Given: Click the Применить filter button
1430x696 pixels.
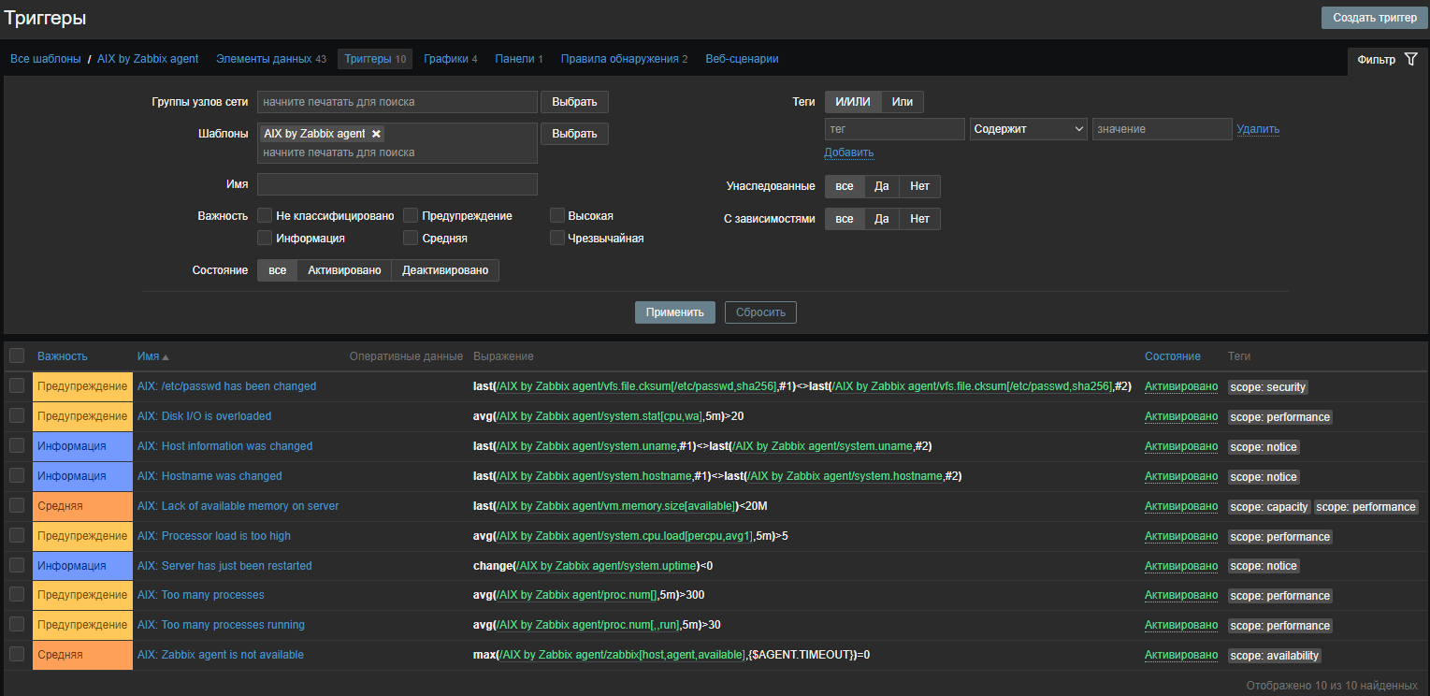Looking at the screenshot, I should point(674,312).
